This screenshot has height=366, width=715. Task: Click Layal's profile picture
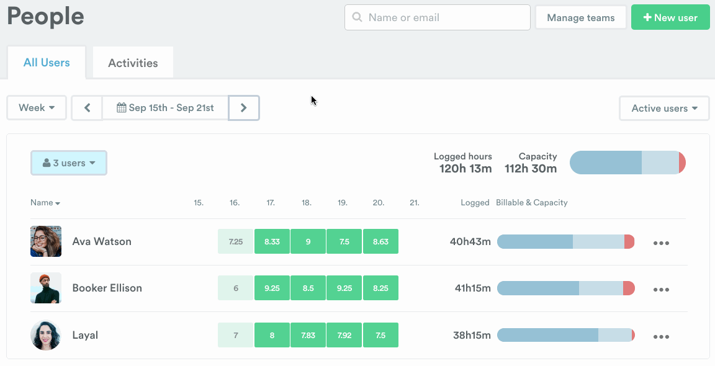point(46,335)
